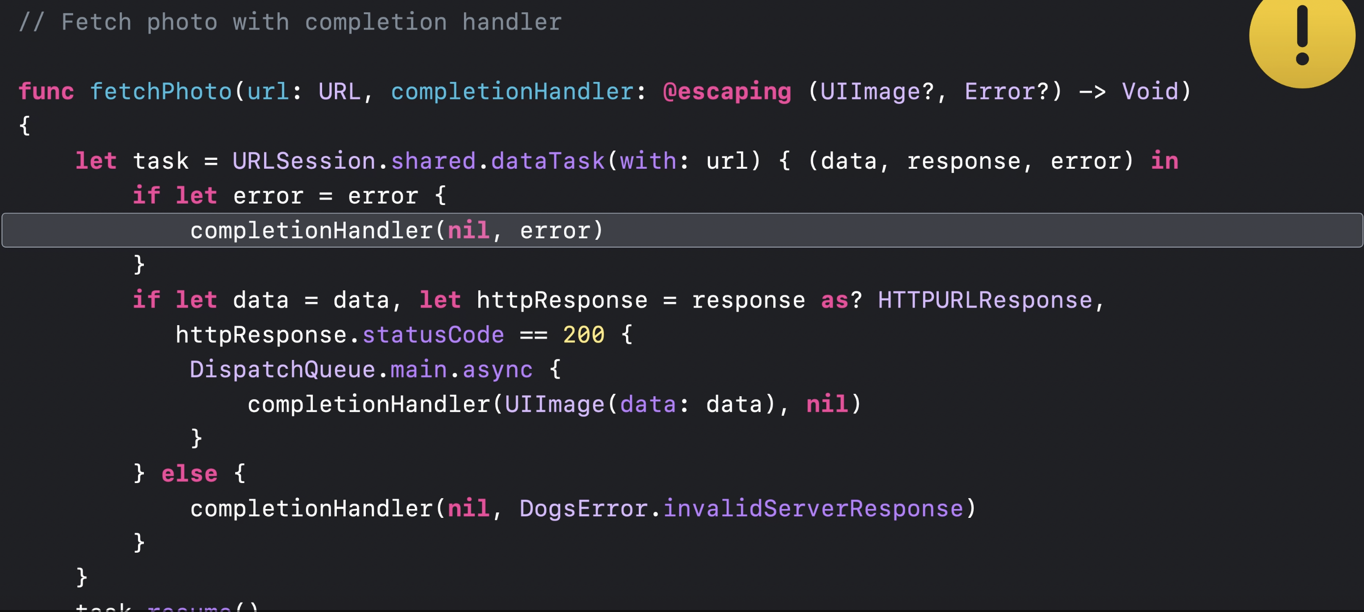
Task: Click the statusCode property
Action: pos(433,335)
